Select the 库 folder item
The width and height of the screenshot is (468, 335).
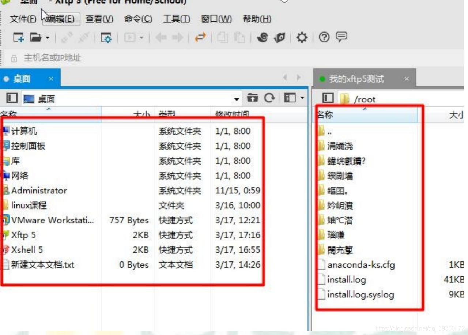(15, 161)
